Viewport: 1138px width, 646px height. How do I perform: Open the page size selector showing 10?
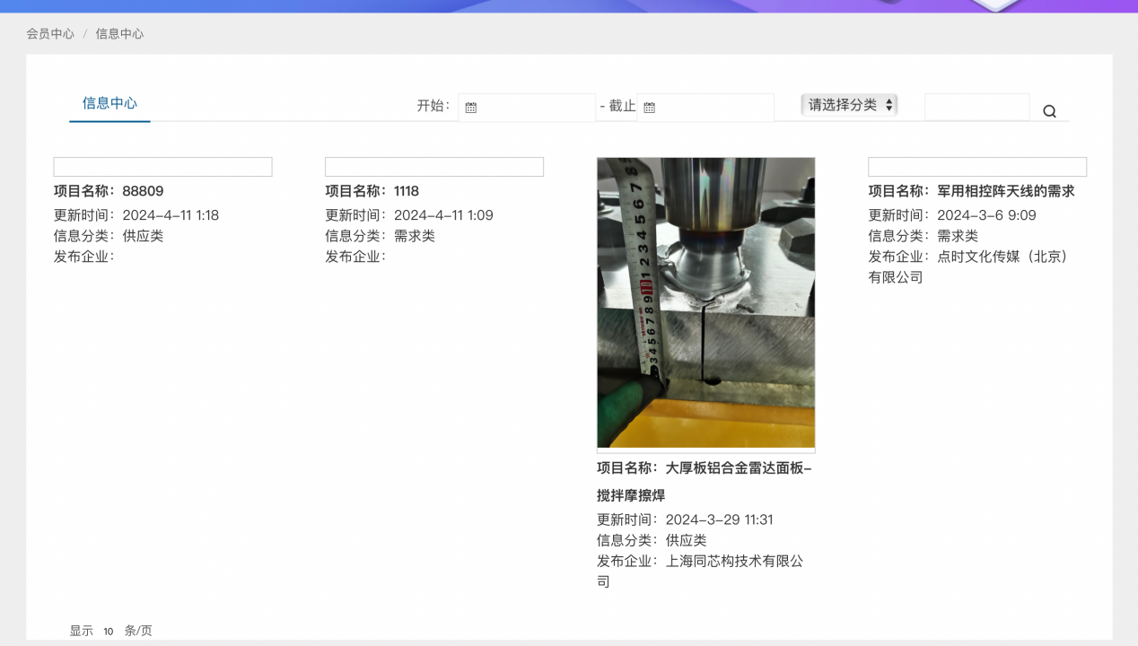point(108,632)
